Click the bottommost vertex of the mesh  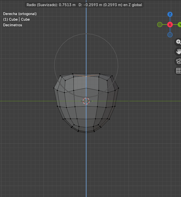click(86, 133)
